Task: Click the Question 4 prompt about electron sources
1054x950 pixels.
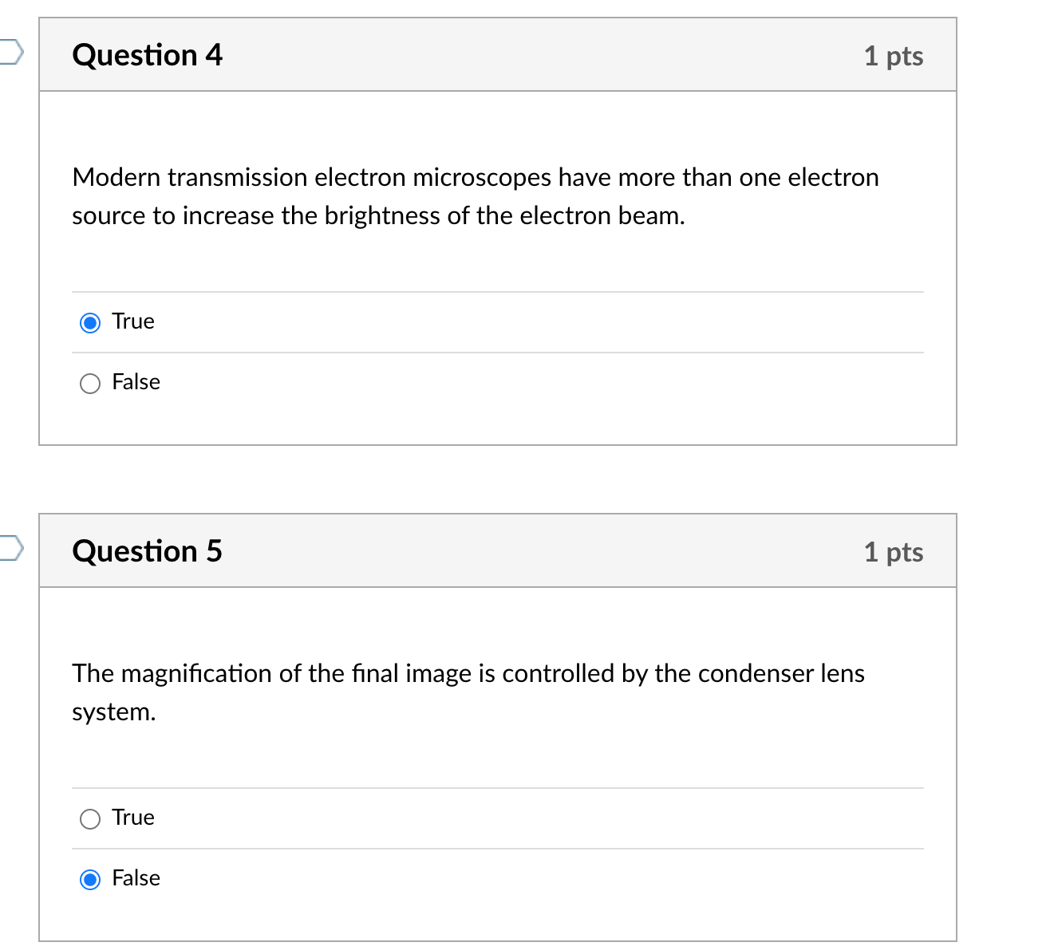Action: click(x=476, y=196)
